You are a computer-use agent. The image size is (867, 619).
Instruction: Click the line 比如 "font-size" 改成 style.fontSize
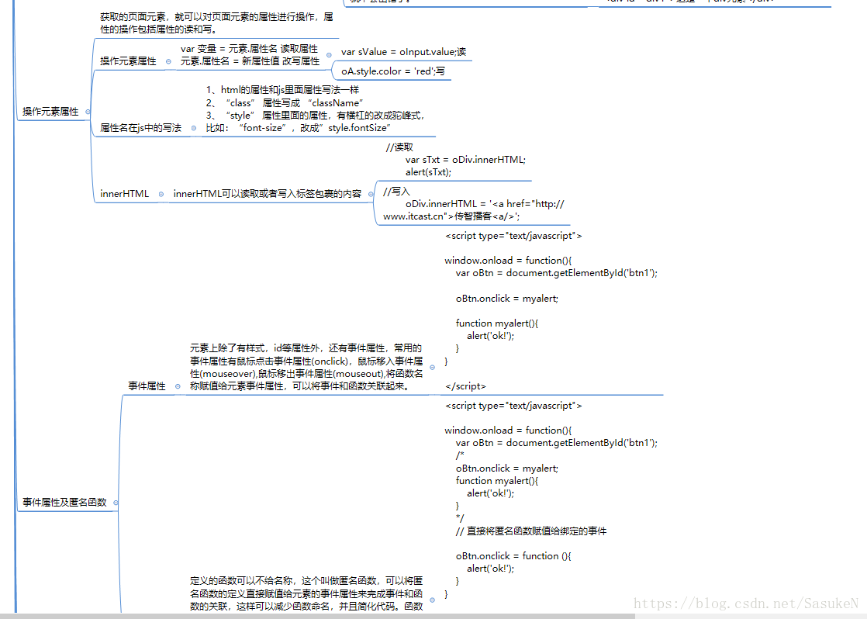pyautogui.click(x=298, y=128)
